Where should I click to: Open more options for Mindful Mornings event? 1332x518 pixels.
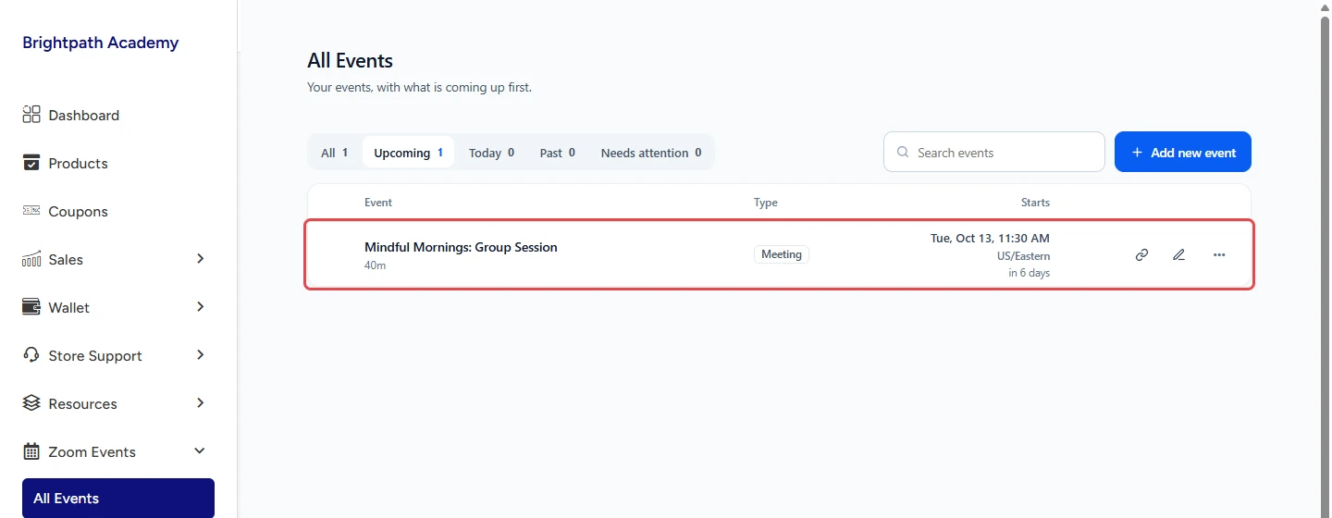[x=1219, y=254]
